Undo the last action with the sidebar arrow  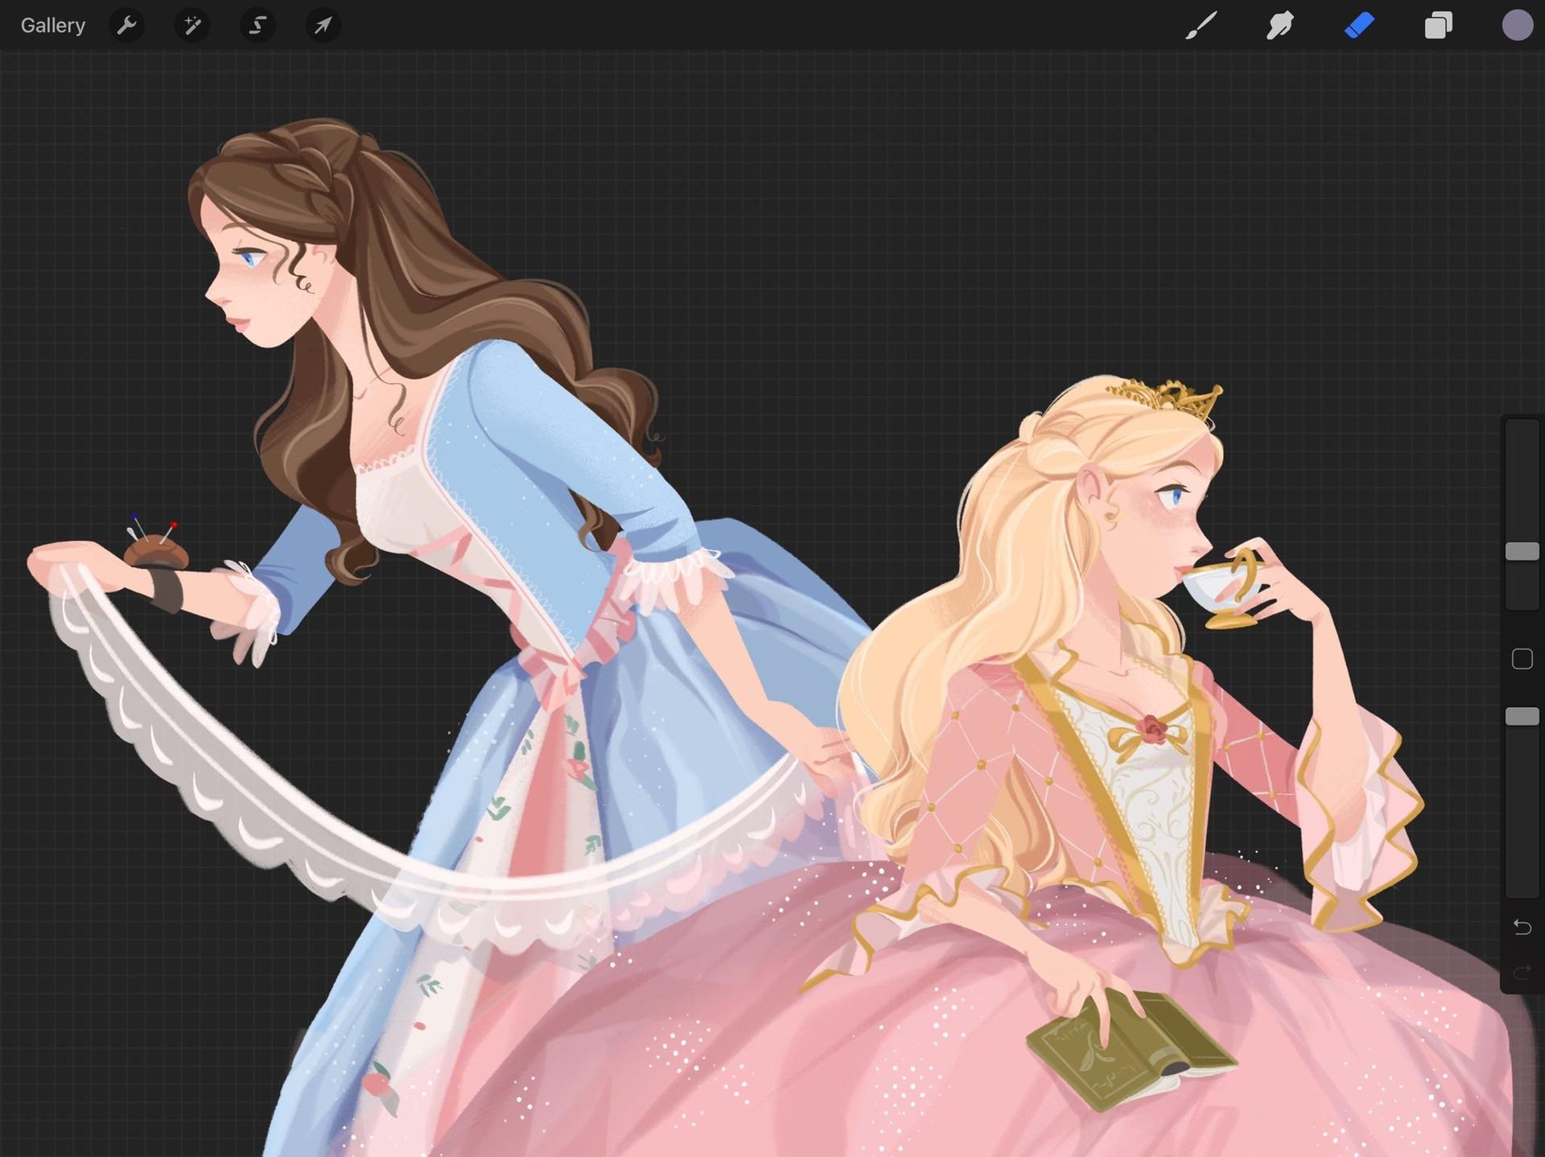(1522, 927)
